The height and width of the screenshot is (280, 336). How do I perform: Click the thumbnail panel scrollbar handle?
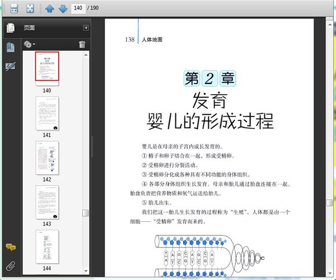[86, 213]
